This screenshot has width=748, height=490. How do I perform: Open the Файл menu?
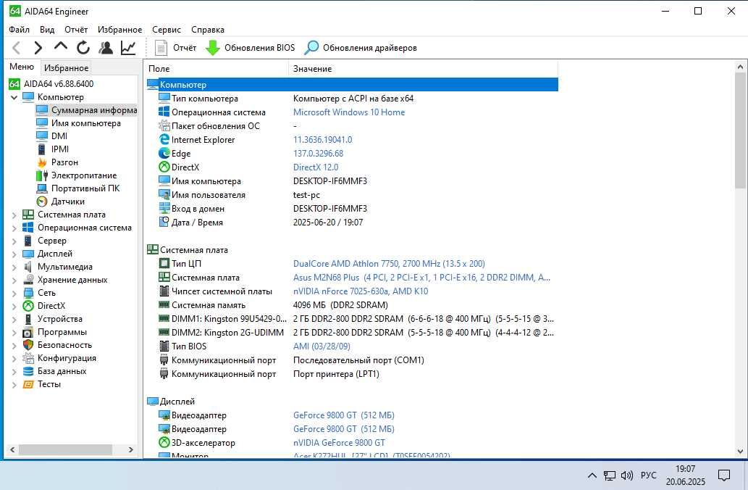[x=19, y=30]
